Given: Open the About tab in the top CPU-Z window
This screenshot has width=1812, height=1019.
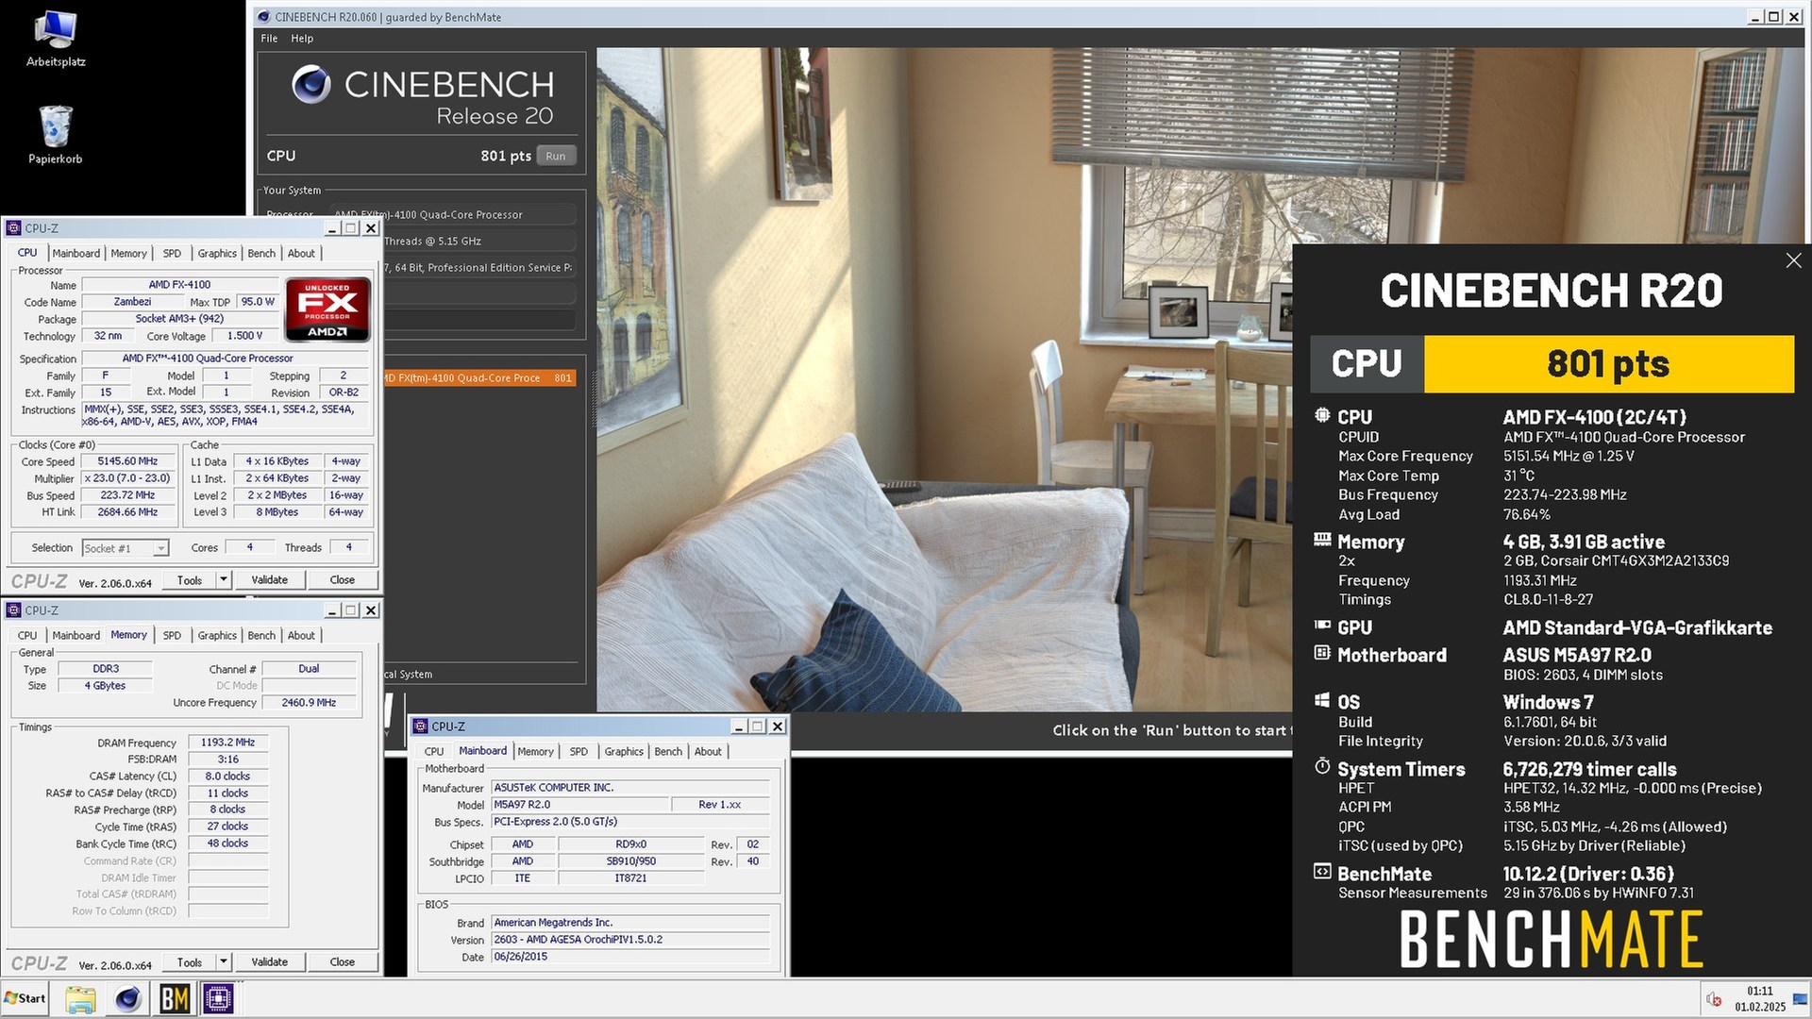Looking at the screenshot, I should click(301, 254).
